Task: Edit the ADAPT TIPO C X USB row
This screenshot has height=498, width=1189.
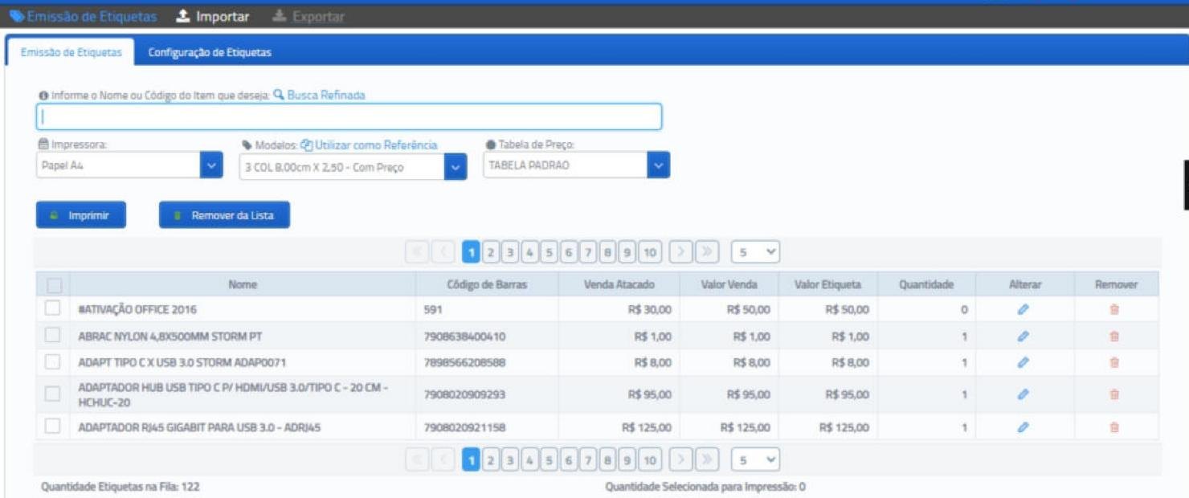Action: click(1023, 362)
